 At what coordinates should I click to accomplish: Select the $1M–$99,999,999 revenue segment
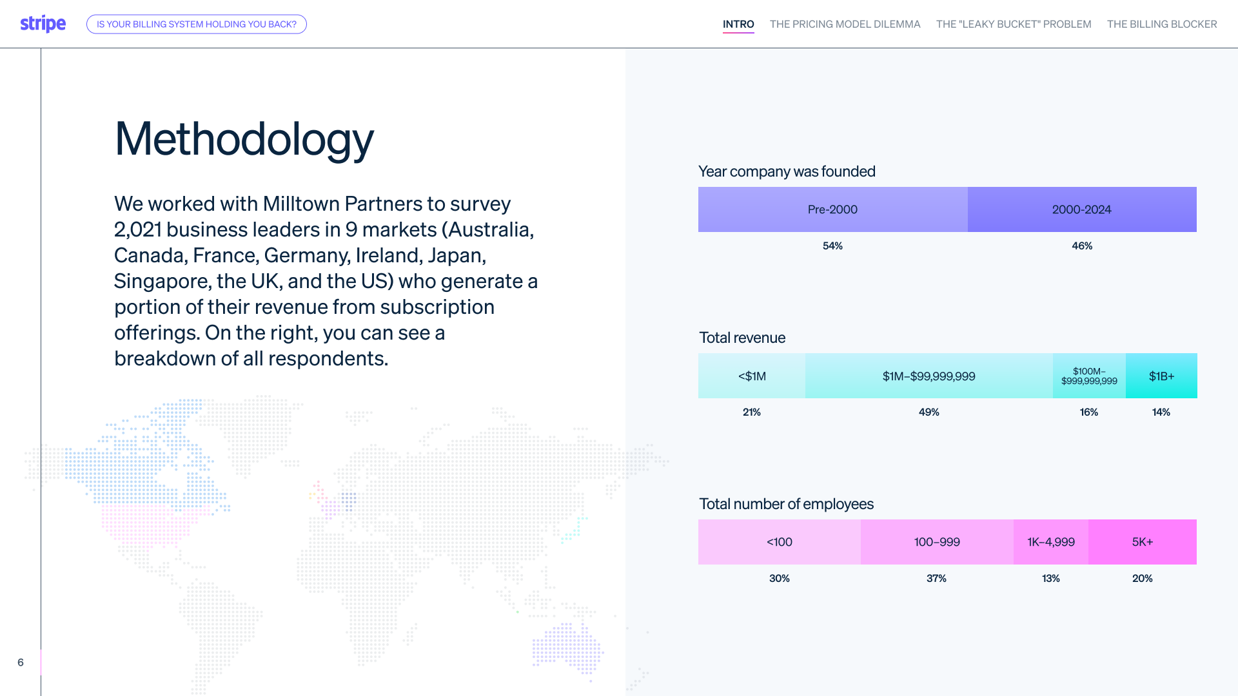coord(929,376)
